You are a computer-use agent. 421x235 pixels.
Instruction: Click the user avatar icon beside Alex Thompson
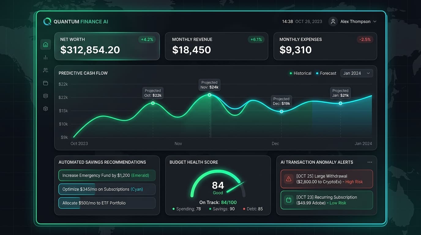pyautogui.click(x=333, y=21)
